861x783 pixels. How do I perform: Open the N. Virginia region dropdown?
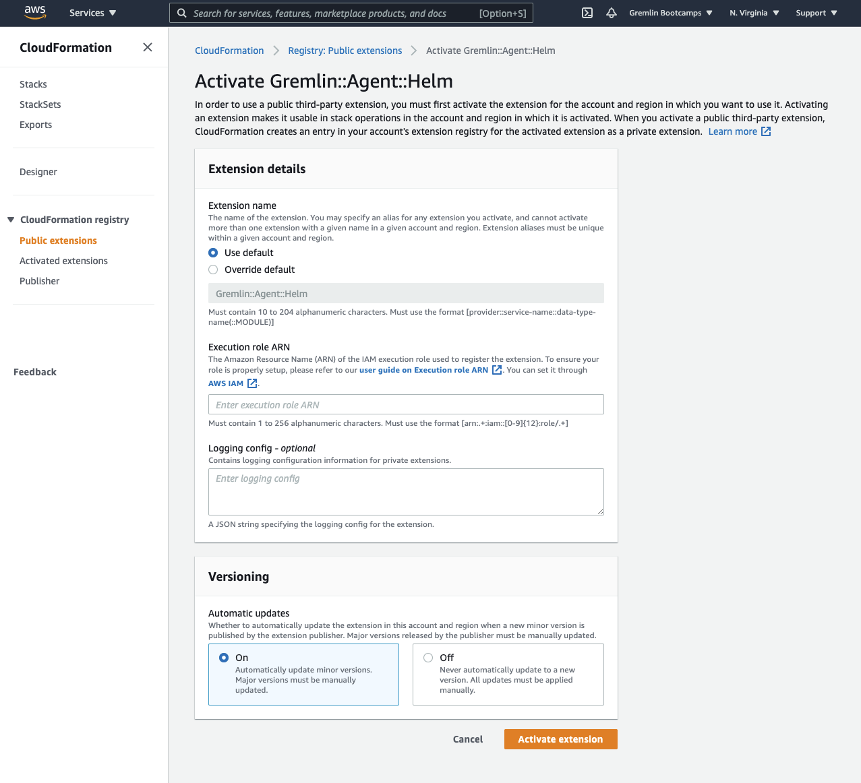[x=754, y=13]
